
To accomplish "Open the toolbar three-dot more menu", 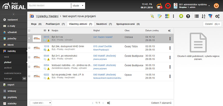I will [x=173, y=16].
